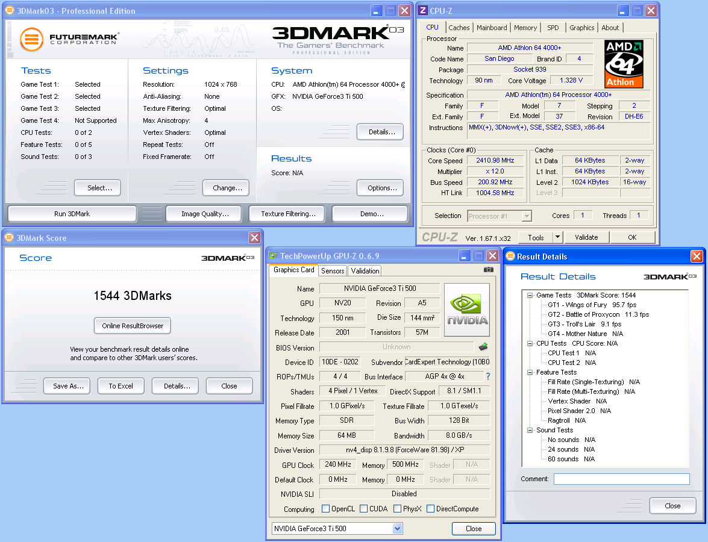Select the GT3 - Troll's Lair result row

(x=584, y=324)
